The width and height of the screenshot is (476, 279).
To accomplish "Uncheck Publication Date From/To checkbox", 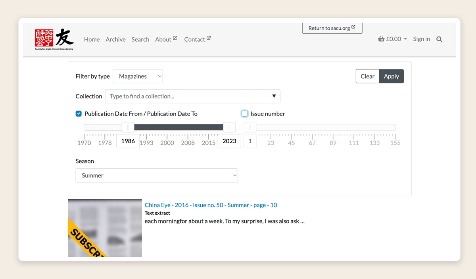I will pos(79,114).
